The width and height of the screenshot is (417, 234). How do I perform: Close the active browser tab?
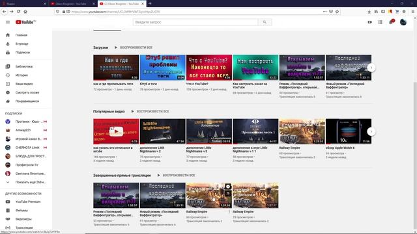[x=143, y=4]
